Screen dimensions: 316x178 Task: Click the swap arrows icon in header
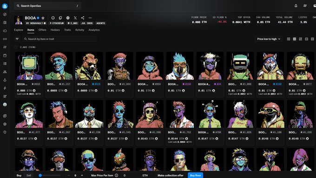coord(305,6)
